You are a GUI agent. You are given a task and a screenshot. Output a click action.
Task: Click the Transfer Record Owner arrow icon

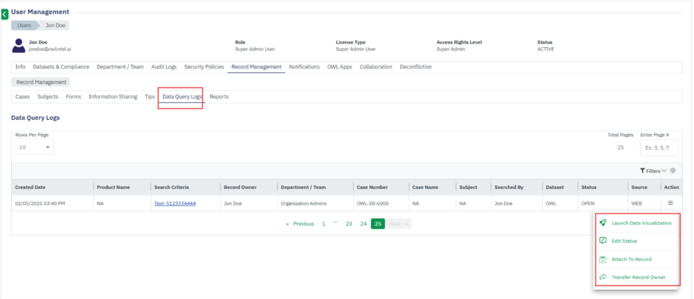pyautogui.click(x=603, y=277)
